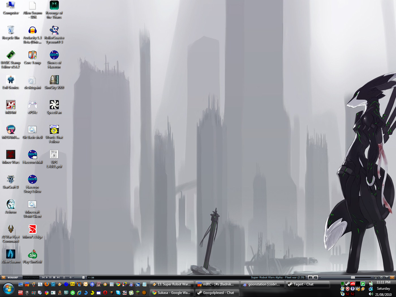Launch Alien Swarm game icon
Image resolution: width=396 pixels, height=297 pixels.
pyautogui.click(x=11, y=257)
